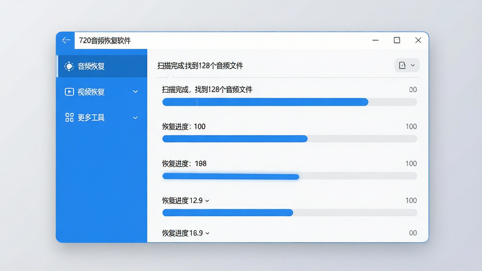482x271 pixels.
Task: Click the 恢复进度: 108 progress bar
Action: click(289, 176)
